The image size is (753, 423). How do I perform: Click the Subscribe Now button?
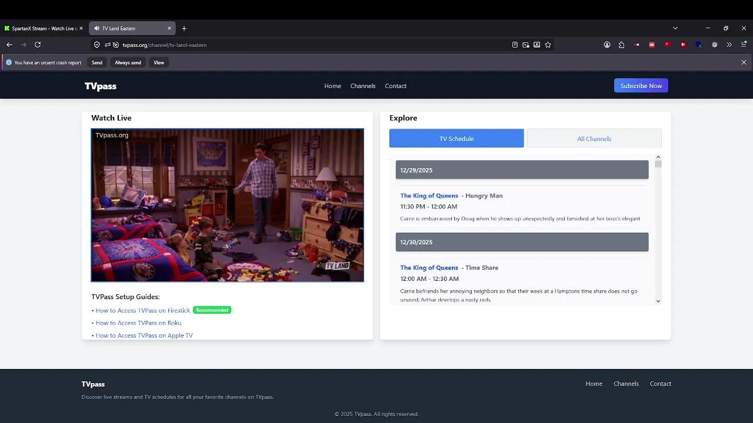(641, 86)
